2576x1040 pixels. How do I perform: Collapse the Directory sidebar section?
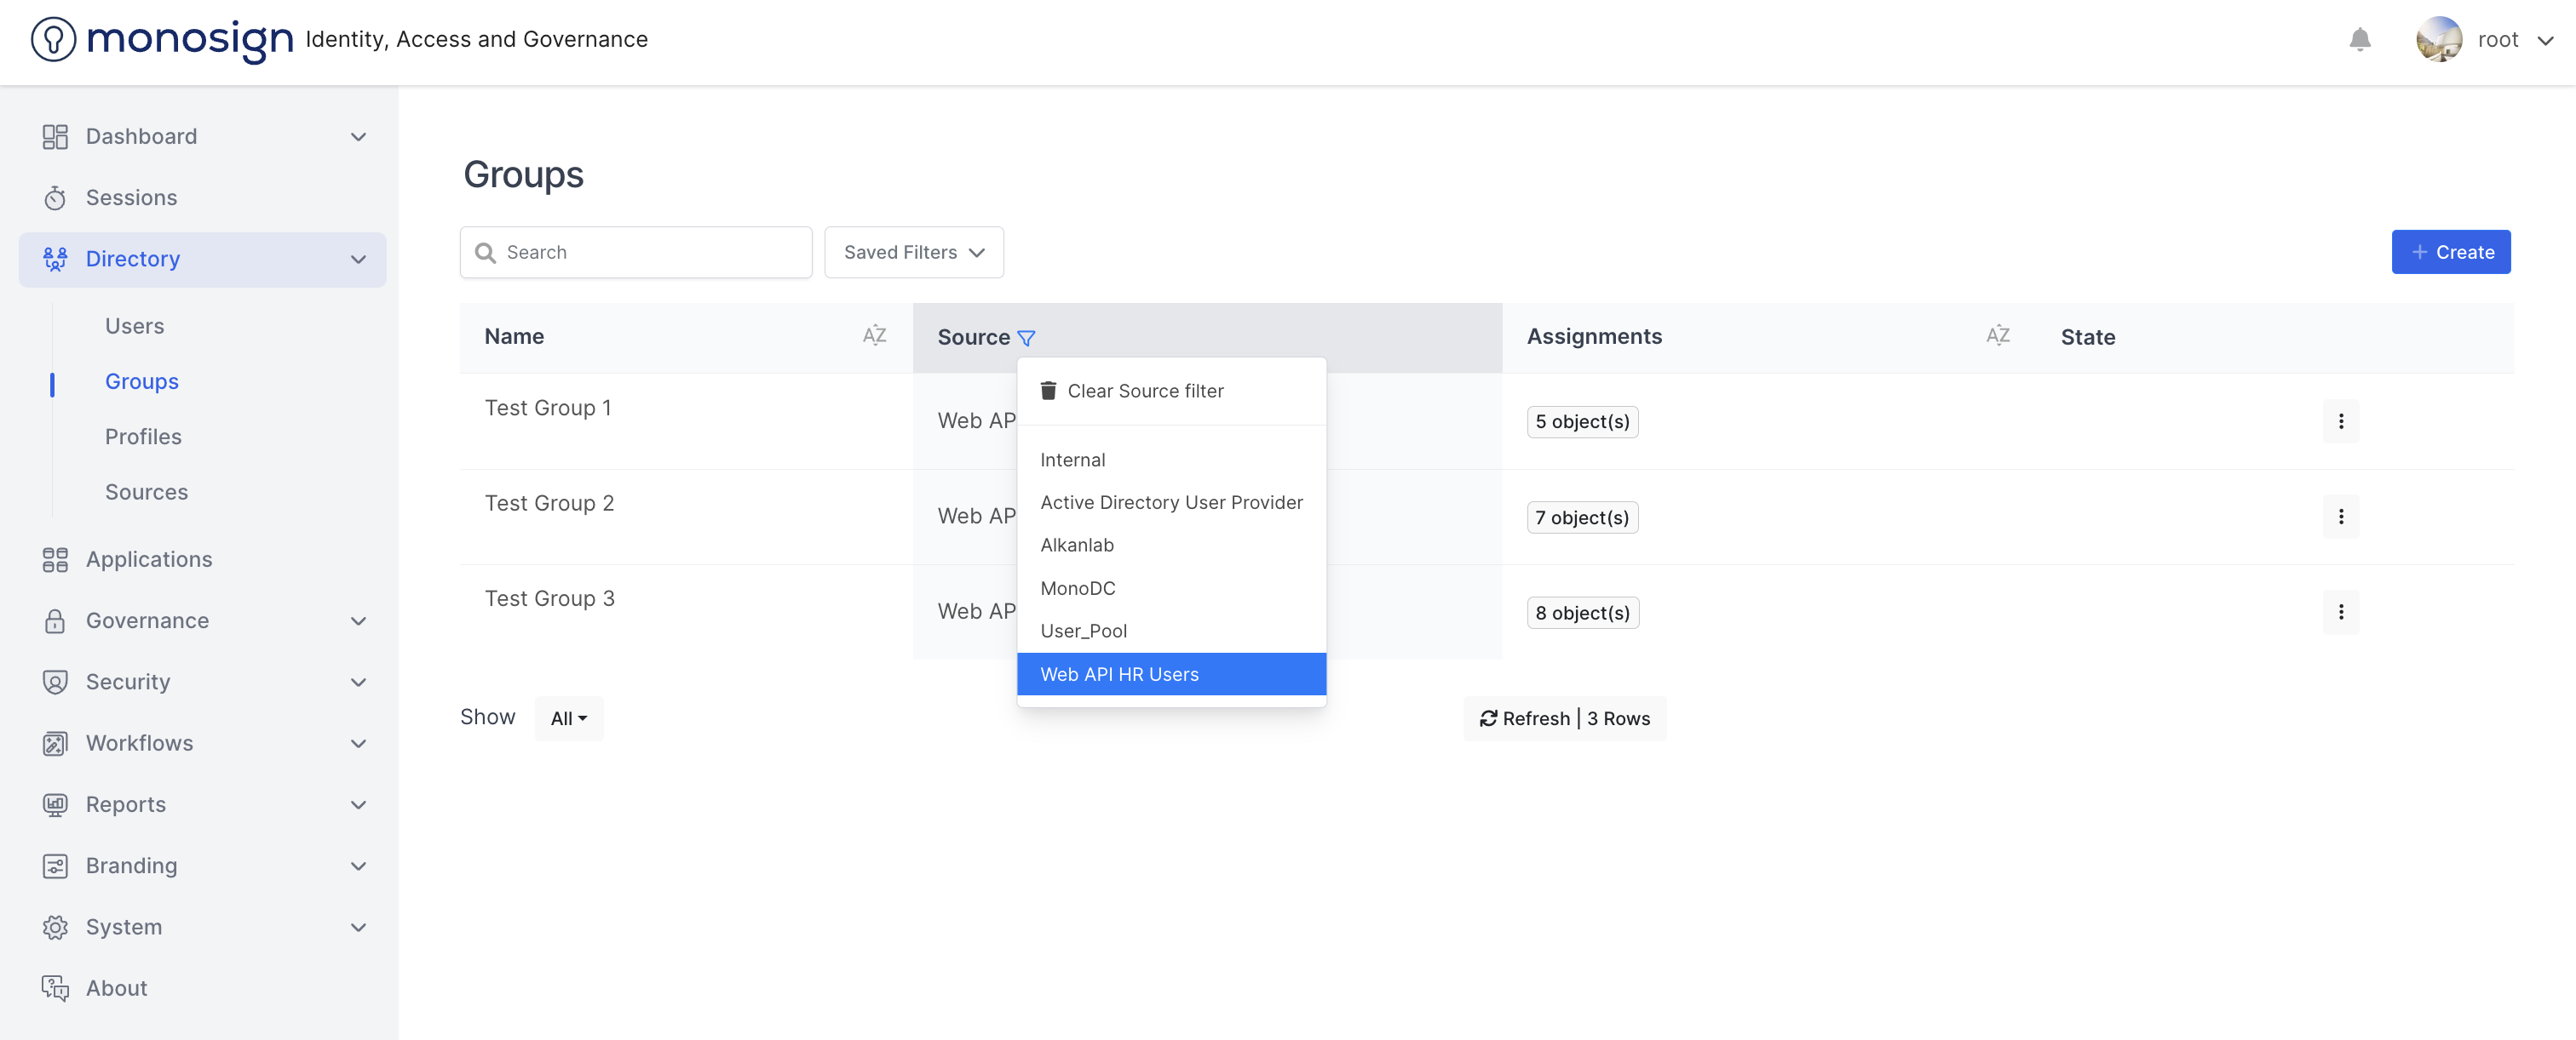pos(359,260)
